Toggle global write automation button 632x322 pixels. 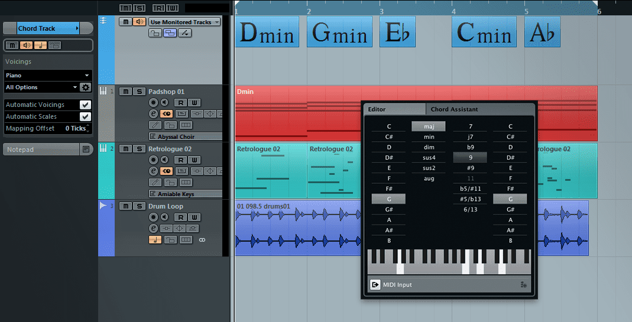point(172,8)
